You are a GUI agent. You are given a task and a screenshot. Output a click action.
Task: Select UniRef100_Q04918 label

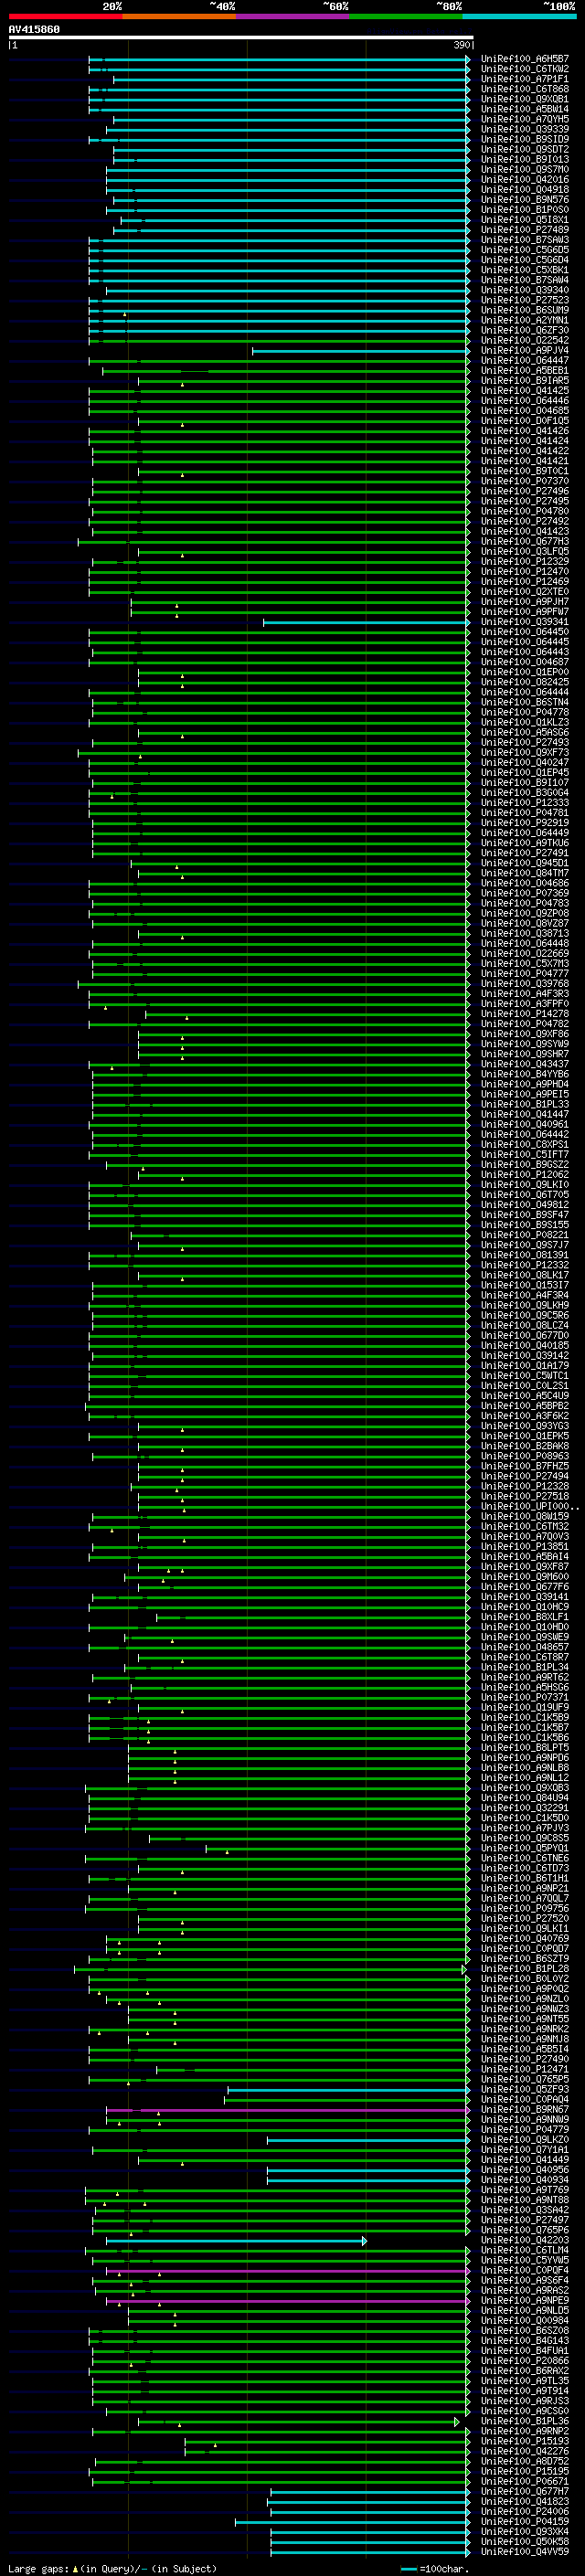pos(525,189)
